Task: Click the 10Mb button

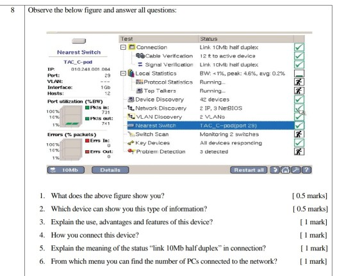Action: click(x=66, y=170)
